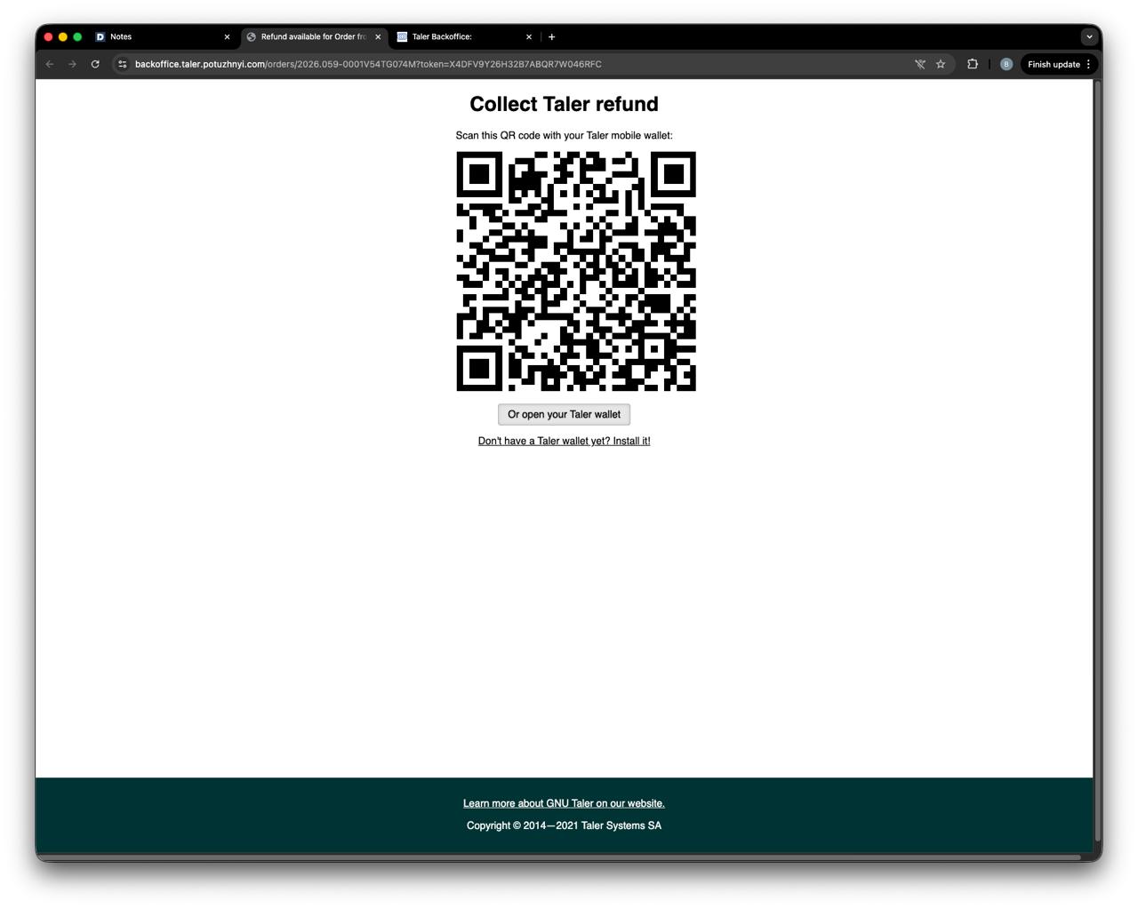Open the Extensions puzzle icon
Screen dimensions: 1138x909
(x=973, y=64)
